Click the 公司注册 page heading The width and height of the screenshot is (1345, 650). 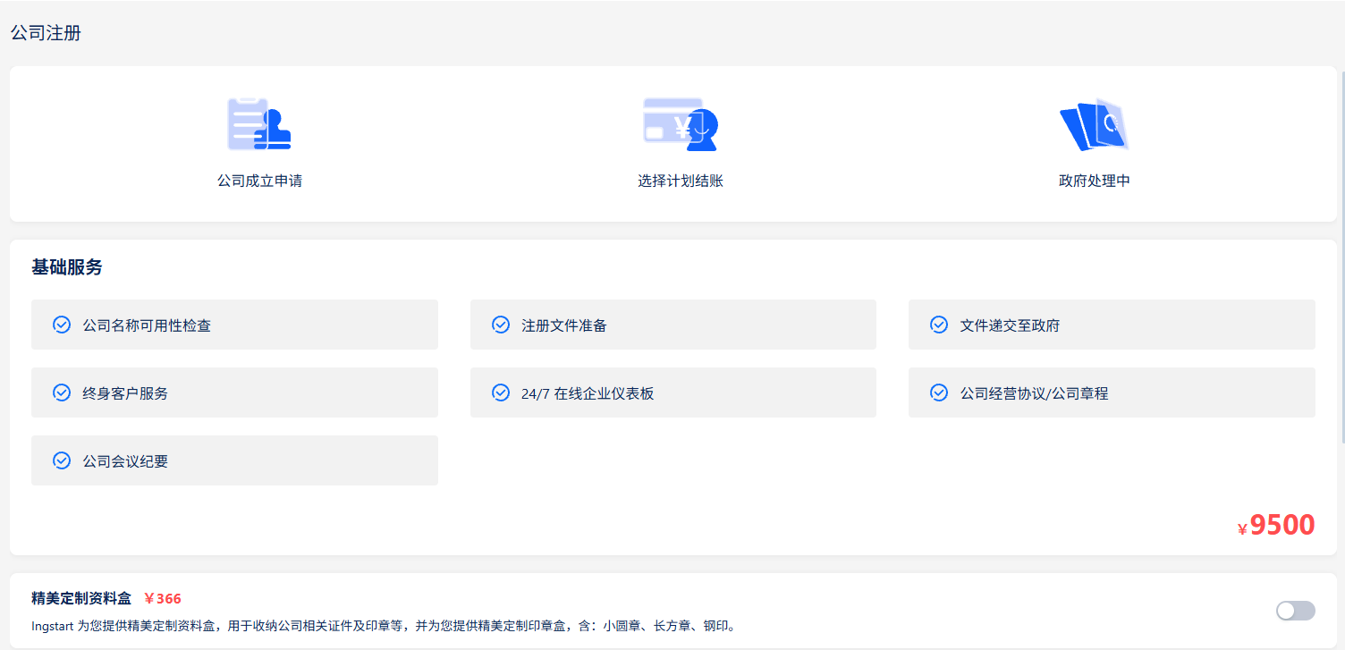(x=46, y=33)
